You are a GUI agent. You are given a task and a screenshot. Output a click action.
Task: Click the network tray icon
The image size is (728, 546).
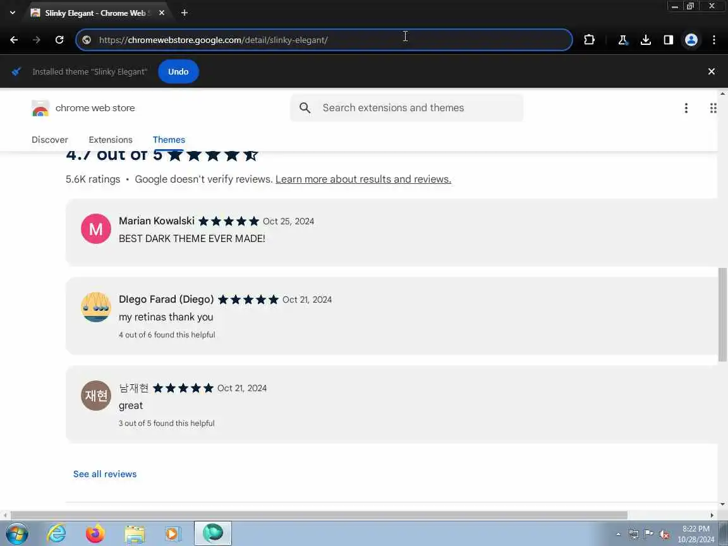[x=634, y=535]
